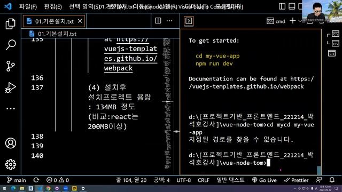Open File Explorer from taskbar

[22, 188]
